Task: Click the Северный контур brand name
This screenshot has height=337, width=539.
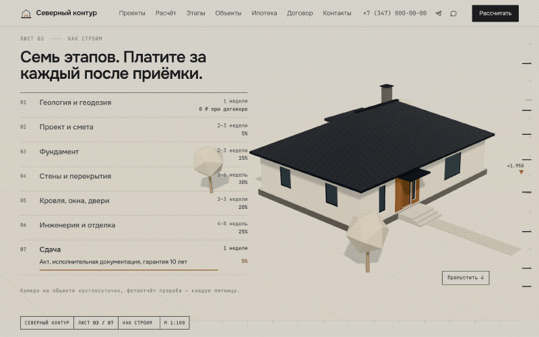Action: [66, 13]
